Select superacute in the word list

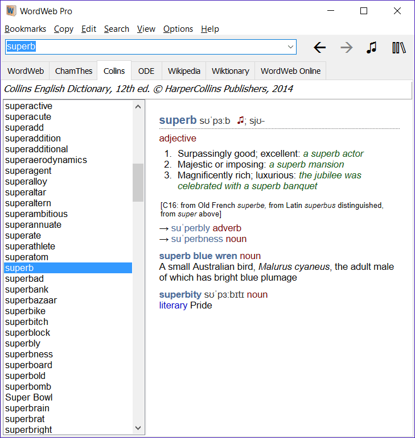68,117
